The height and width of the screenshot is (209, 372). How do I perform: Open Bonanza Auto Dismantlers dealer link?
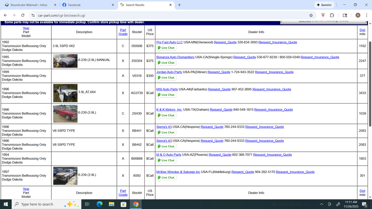[x=175, y=57]
